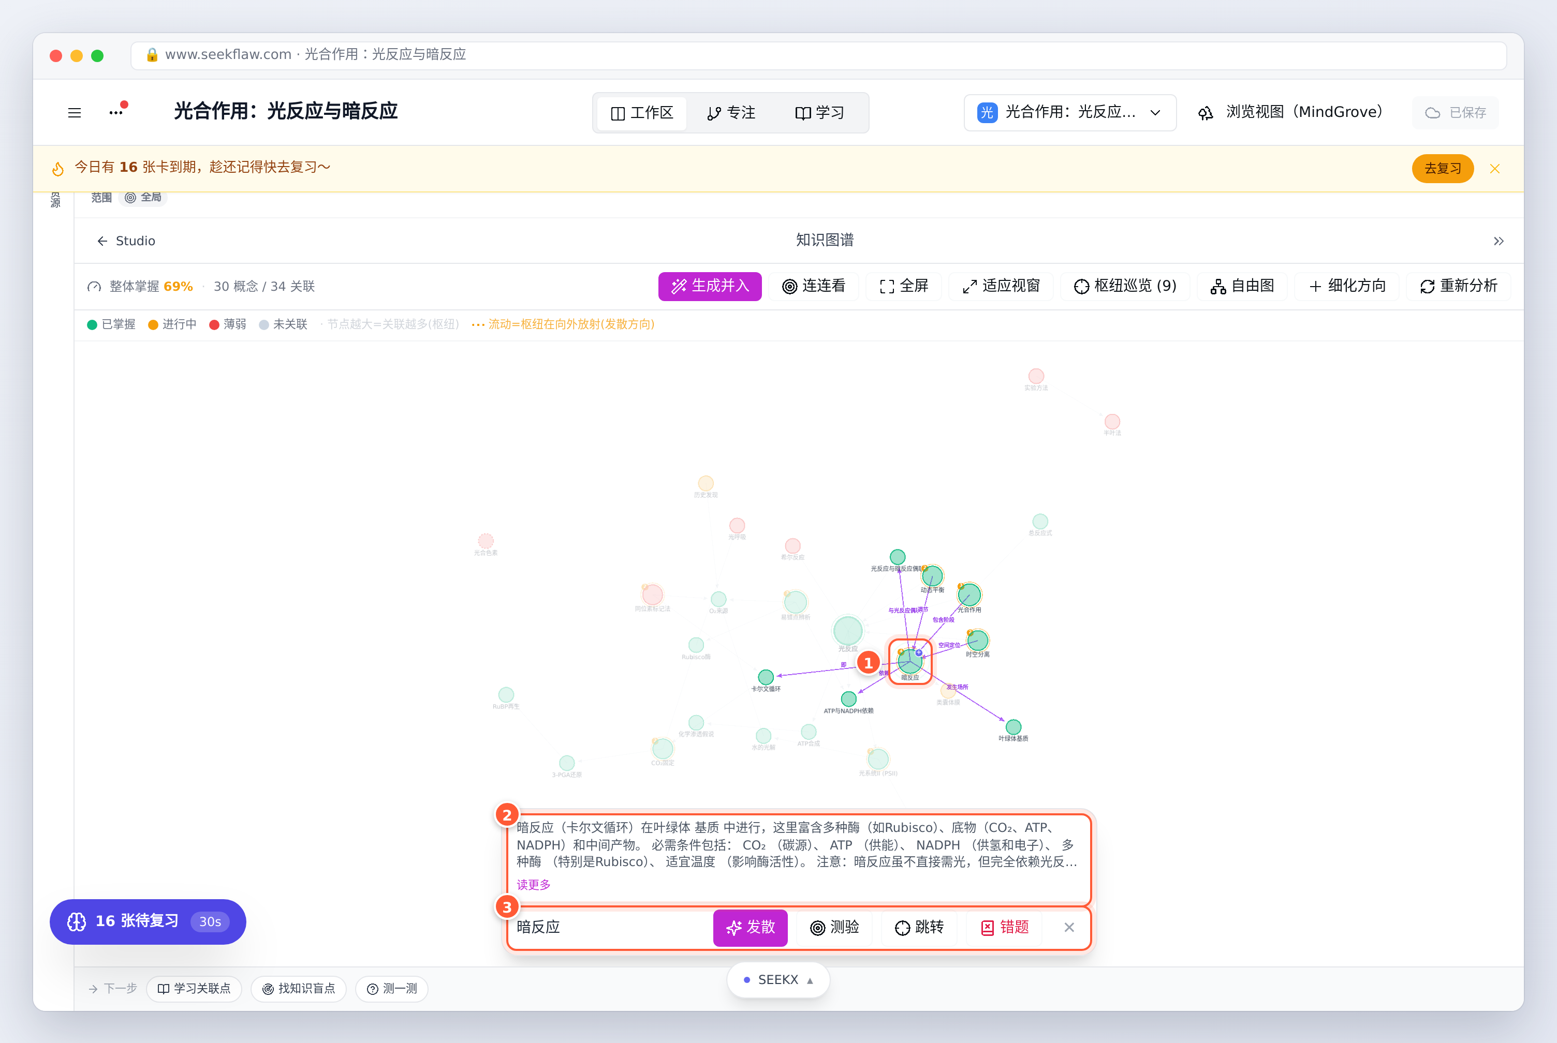Select the 实验方法 node

pyautogui.click(x=1036, y=377)
